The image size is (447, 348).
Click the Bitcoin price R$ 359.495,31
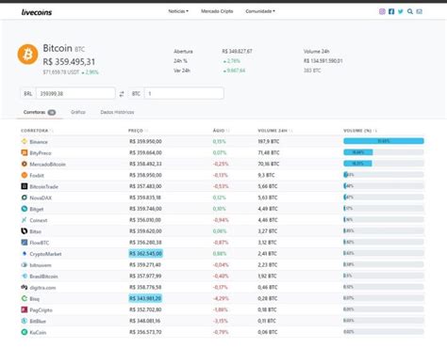click(x=69, y=62)
